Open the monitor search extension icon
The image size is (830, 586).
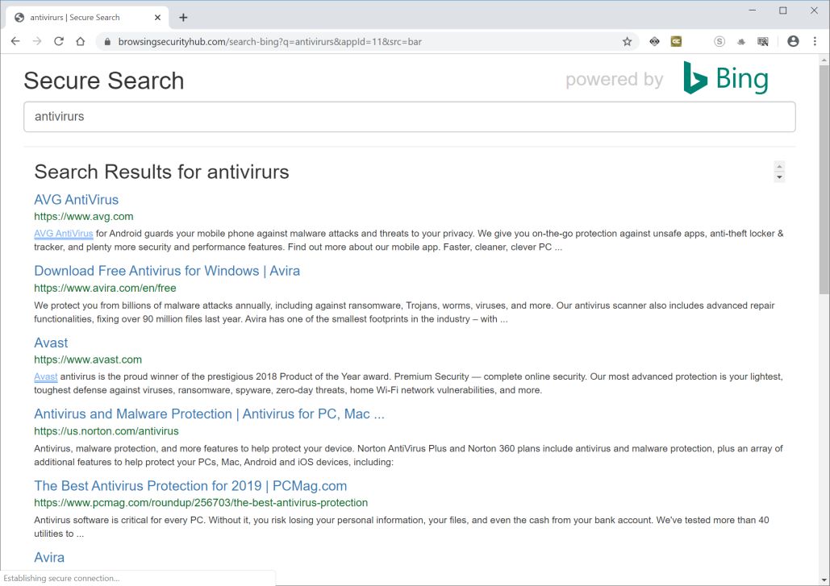coord(763,41)
